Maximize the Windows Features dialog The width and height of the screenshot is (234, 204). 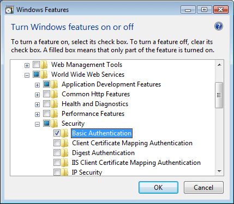[205, 10]
